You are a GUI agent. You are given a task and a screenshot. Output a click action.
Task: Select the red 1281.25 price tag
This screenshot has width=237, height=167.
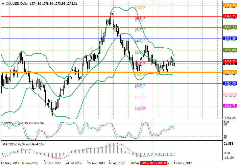point(230,61)
